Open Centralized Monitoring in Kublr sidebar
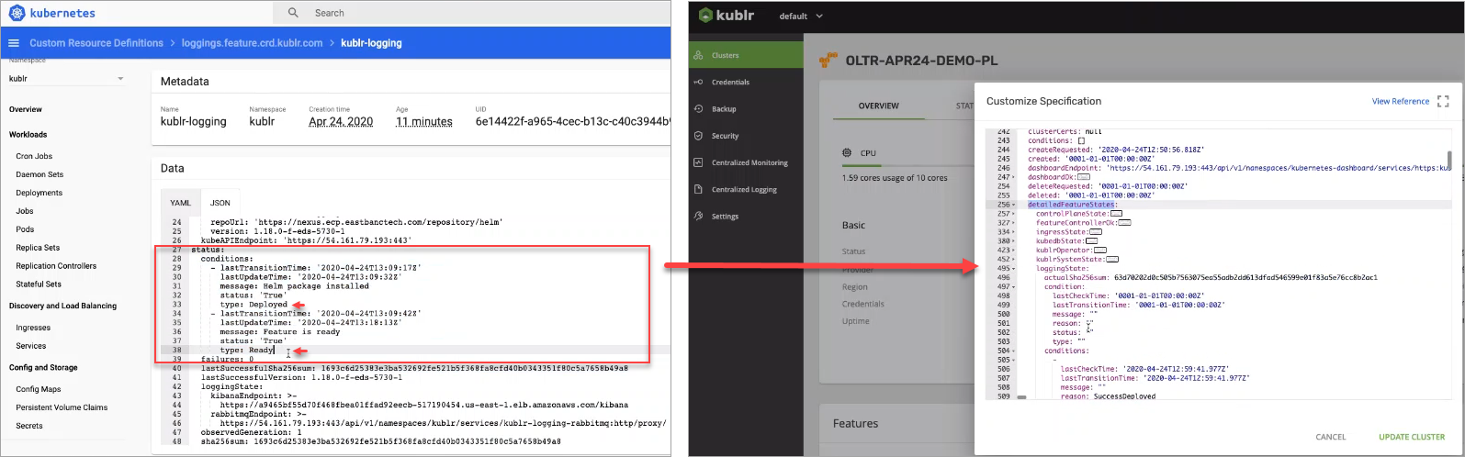 pyautogui.click(x=746, y=162)
